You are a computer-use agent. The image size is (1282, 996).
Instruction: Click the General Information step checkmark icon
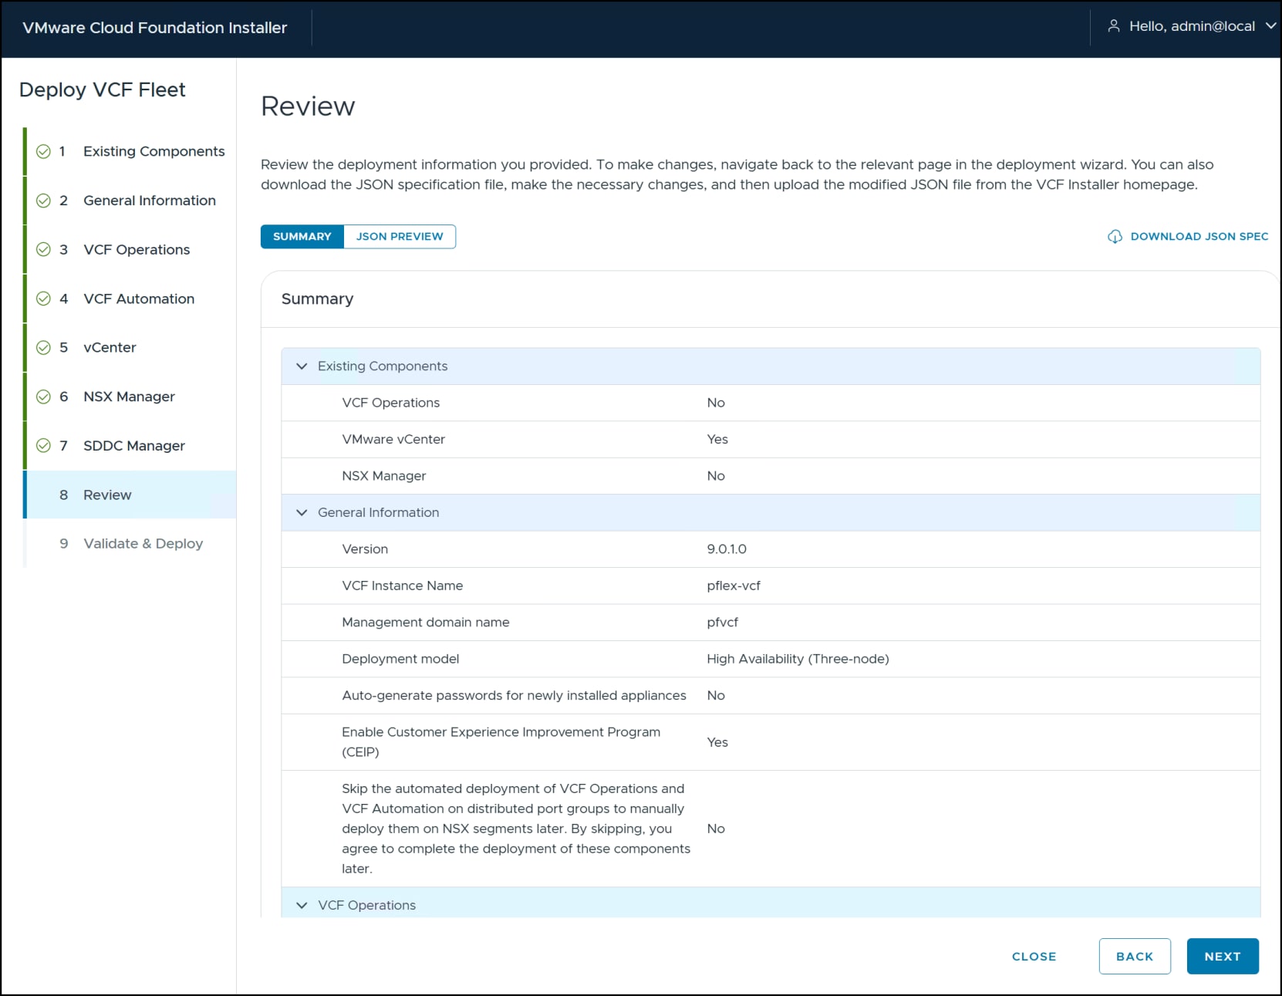pyautogui.click(x=44, y=201)
